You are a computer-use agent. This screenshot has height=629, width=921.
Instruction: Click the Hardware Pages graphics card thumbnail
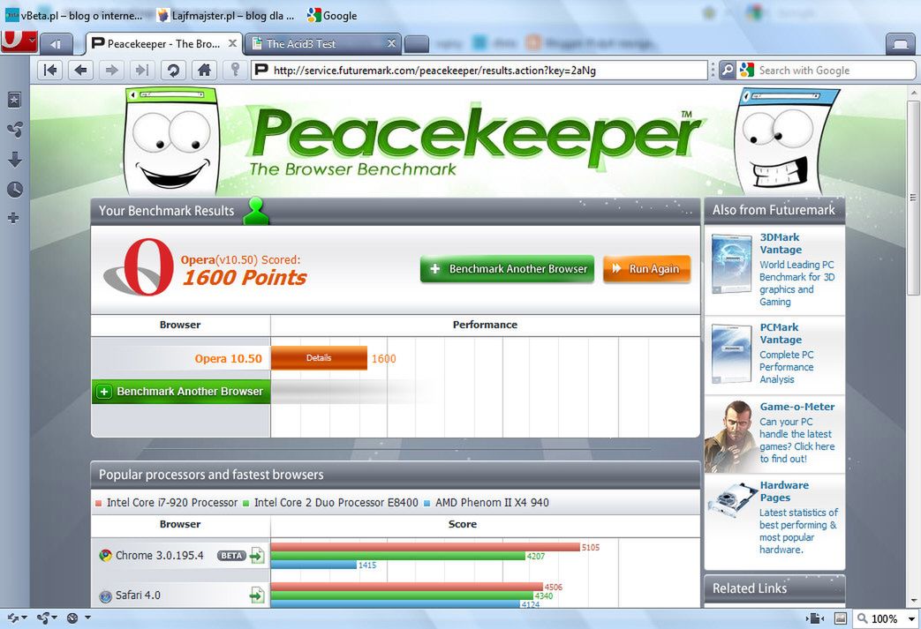coord(732,500)
